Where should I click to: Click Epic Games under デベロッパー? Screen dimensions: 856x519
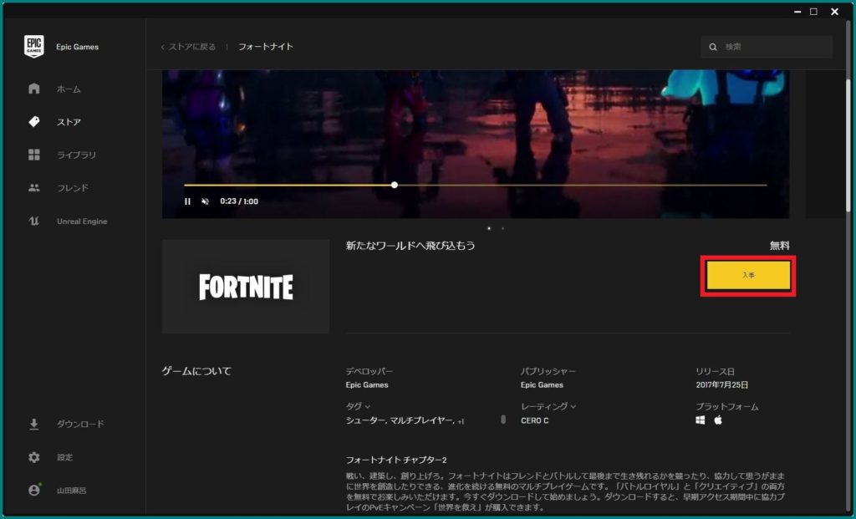(x=367, y=384)
